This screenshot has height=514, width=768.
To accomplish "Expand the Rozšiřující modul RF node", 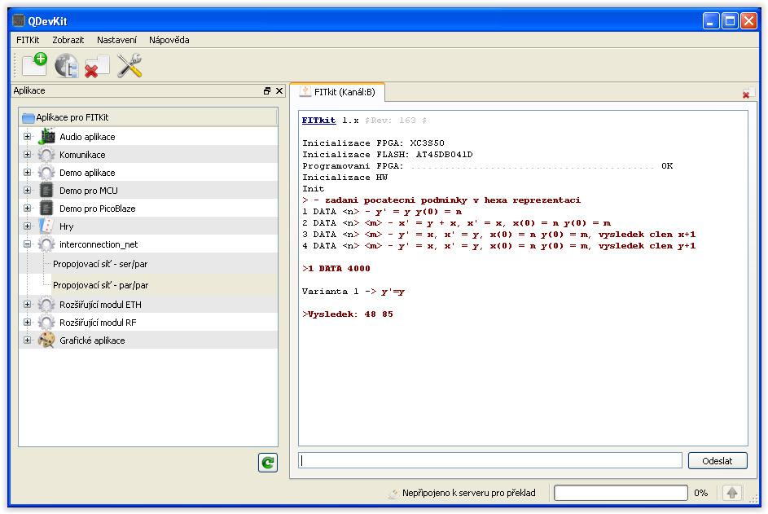I will pyautogui.click(x=28, y=323).
